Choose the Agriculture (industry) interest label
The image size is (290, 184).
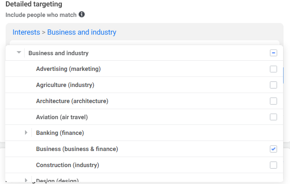pyautogui.click(x=65, y=85)
